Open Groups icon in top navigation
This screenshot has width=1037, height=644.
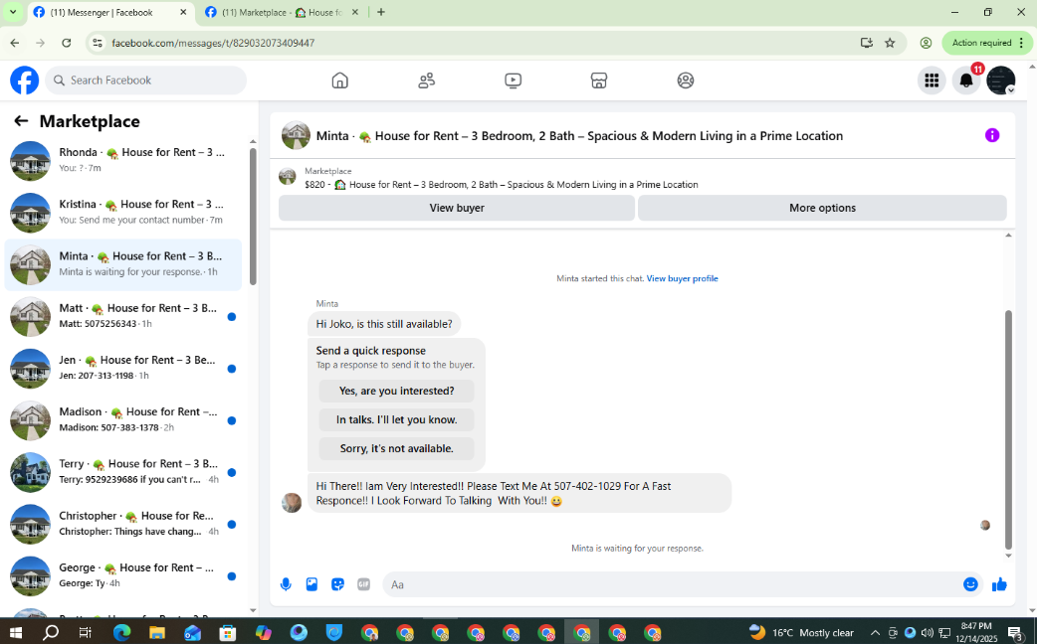click(685, 80)
